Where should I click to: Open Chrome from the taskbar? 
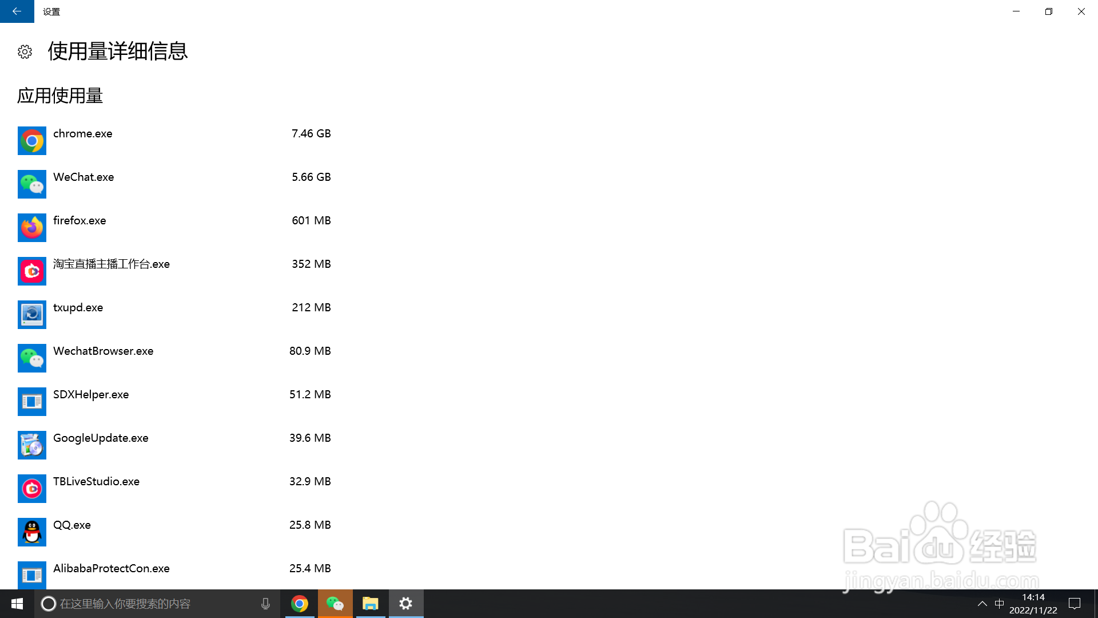[x=300, y=604]
